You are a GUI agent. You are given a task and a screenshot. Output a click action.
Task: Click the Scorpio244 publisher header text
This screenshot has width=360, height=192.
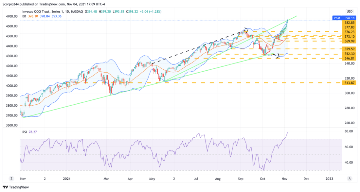click(11, 4)
